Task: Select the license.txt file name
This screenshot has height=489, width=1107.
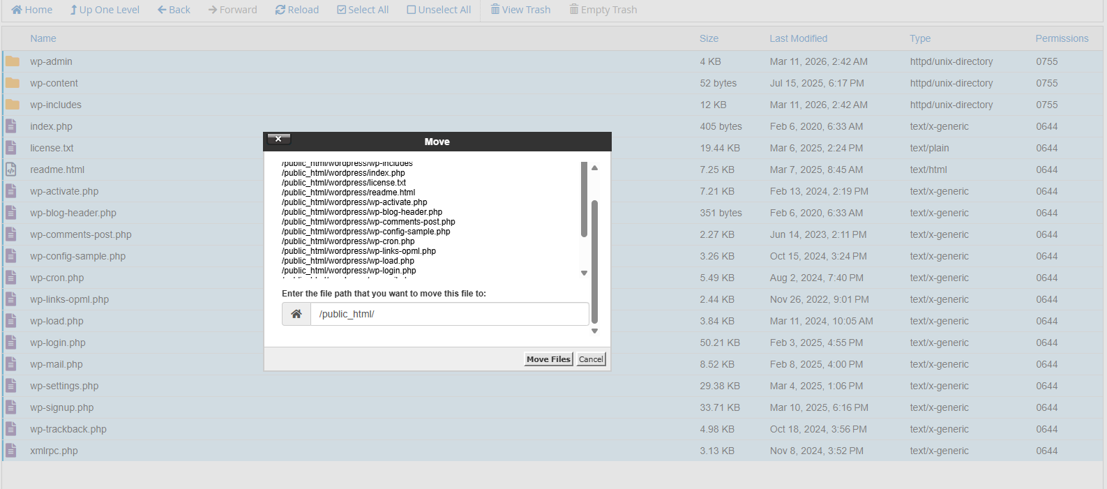Action: pyautogui.click(x=52, y=148)
